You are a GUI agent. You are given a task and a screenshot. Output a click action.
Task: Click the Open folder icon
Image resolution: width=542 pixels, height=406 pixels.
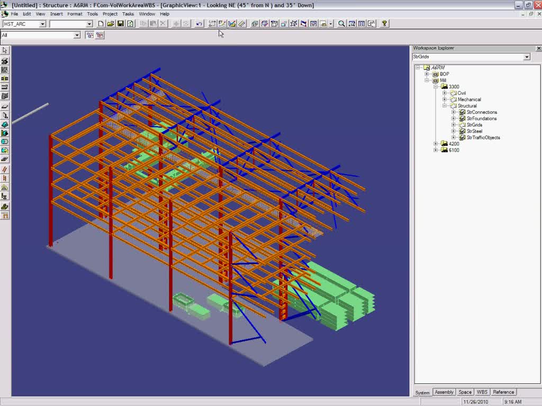point(111,23)
